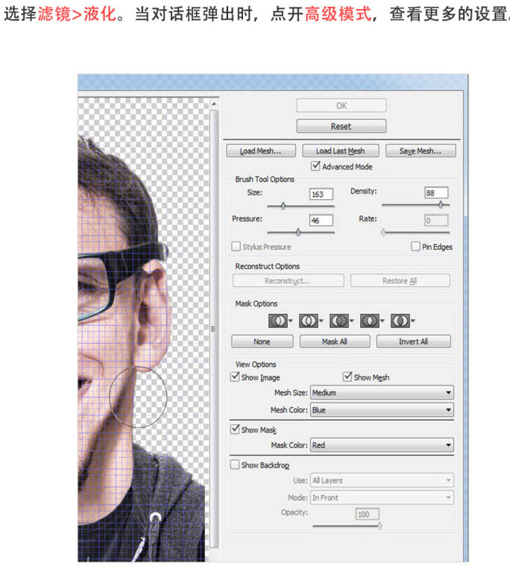Open the dropdown arrow beside the fifth mask icon
Image resolution: width=510 pixels, height=566 pixels.
pos(413,321)
